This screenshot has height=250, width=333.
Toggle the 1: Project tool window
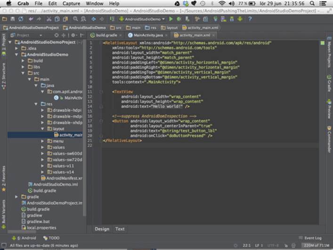click(x=4, y=45)
